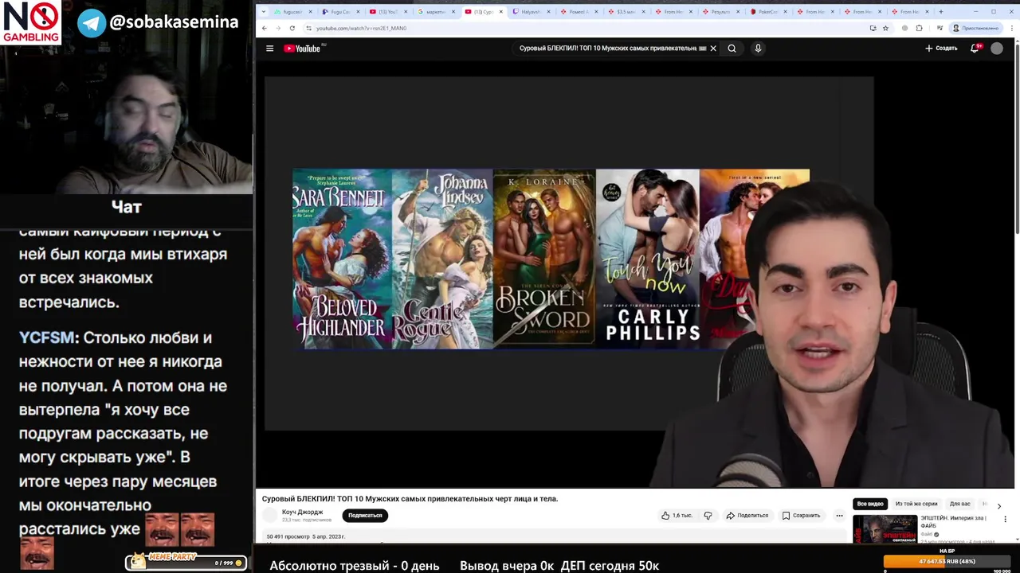Close the active Суровый YouTube tab
This screenshot has width=1020, height=573.
point(501,12)
